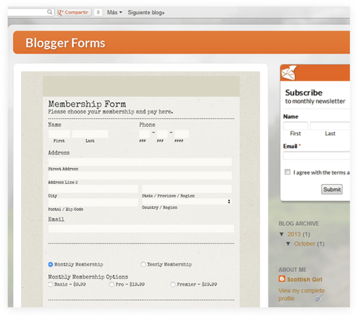
Task: Choose the Basic - $9.99 option
Action: [x=51, y=284]
